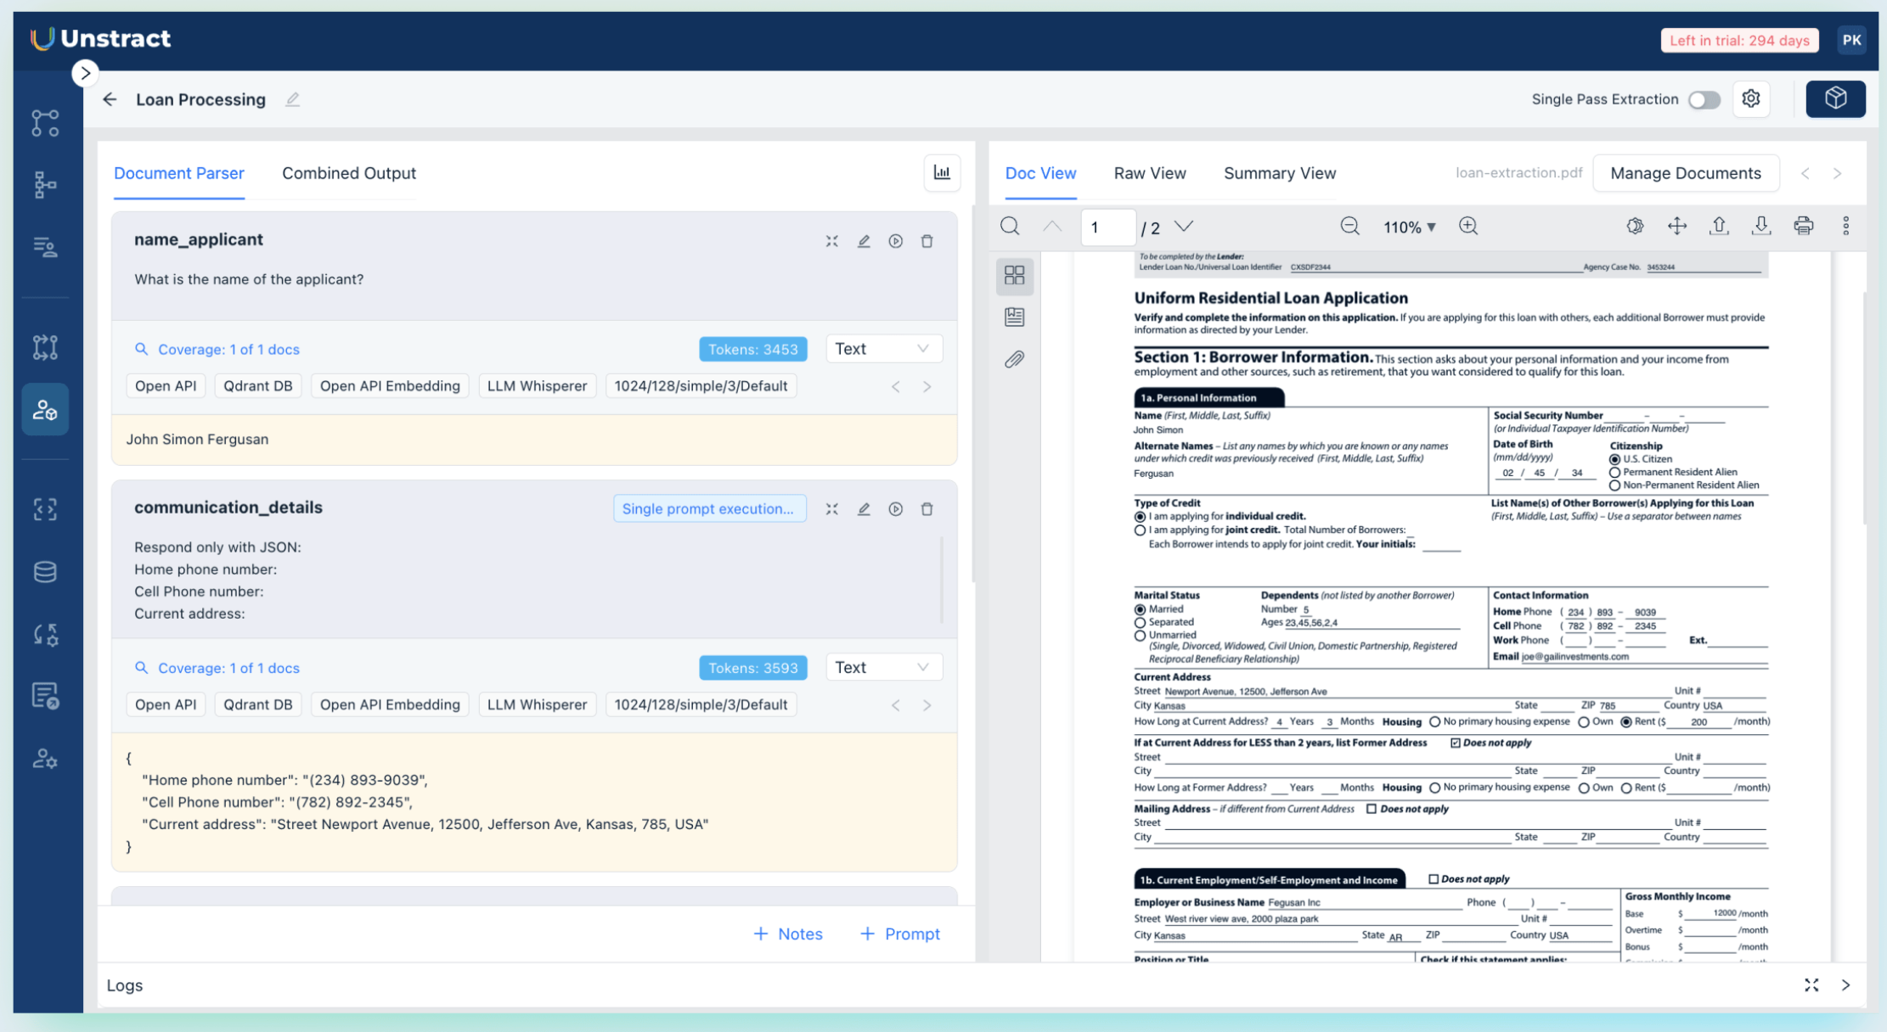The width and height of the screenshot is (1887, 1032).
Task: Click the export tool cube button
Action: pos(1835,98)
